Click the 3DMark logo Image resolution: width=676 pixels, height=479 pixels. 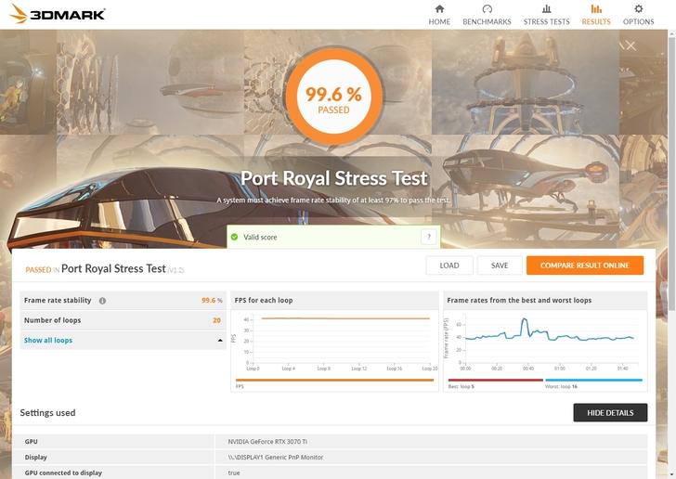[x=57, y=13]
